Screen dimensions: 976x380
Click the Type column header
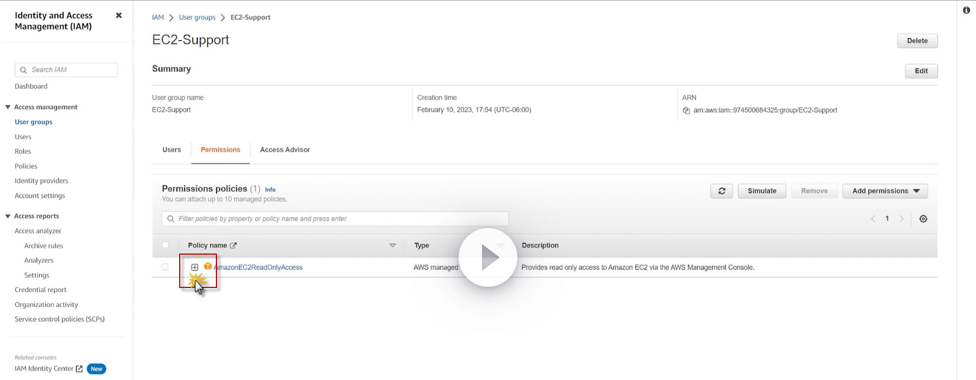pyautogui.click(x=422, y=246)
